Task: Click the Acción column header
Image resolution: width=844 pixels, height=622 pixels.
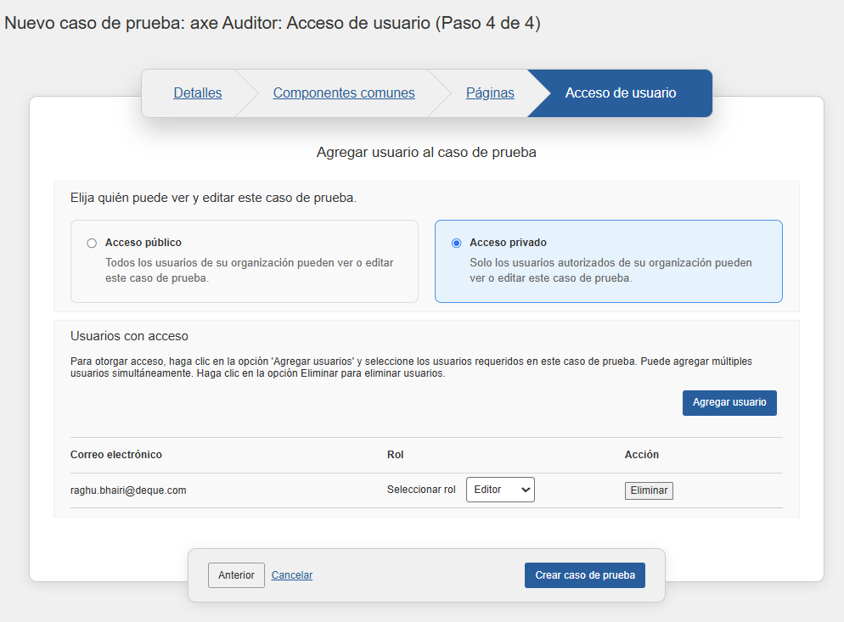Action: [642, 455]
